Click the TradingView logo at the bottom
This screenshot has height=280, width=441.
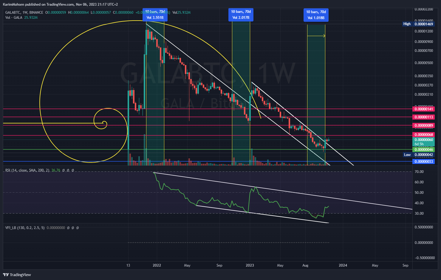[17, 275]
